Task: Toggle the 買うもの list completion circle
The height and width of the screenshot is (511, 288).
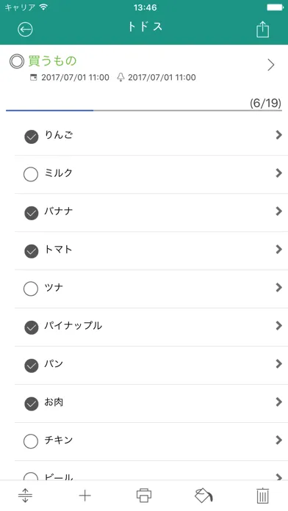Action: 17,61
